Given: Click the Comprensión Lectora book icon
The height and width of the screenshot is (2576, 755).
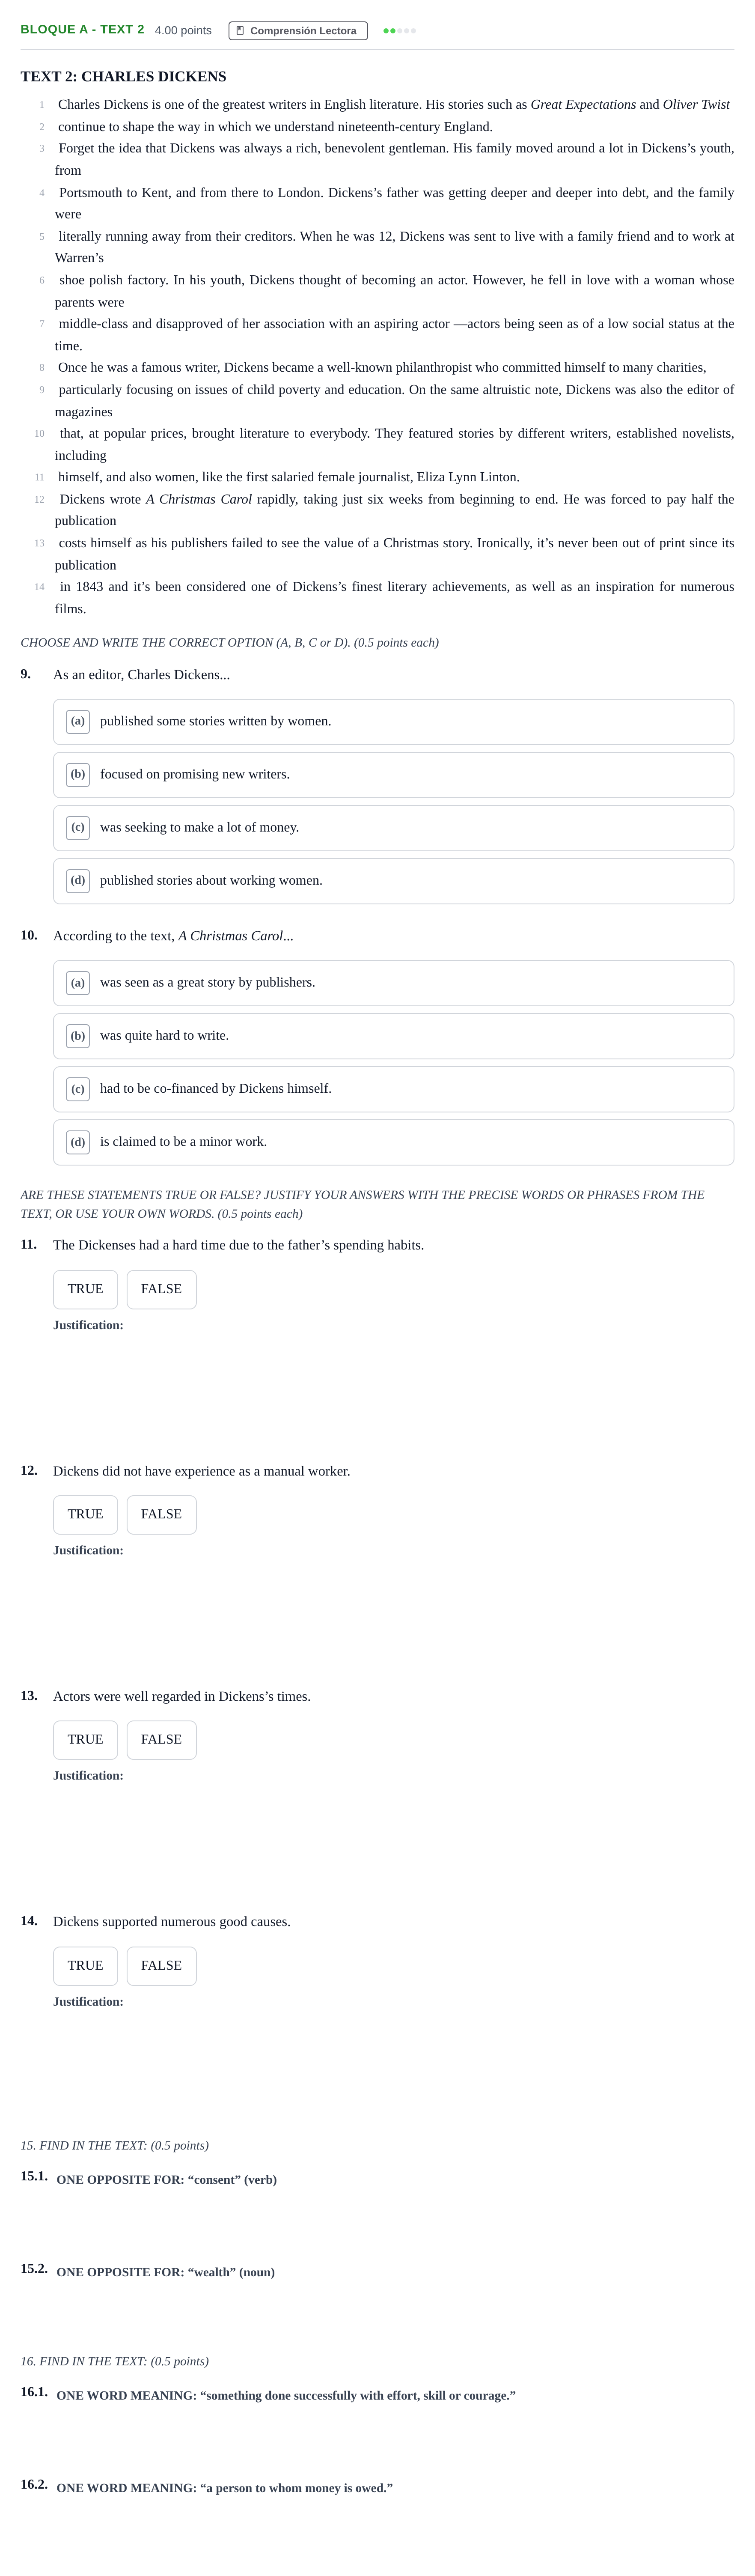Looking at the screenshot, I should [x=240, y=31].
